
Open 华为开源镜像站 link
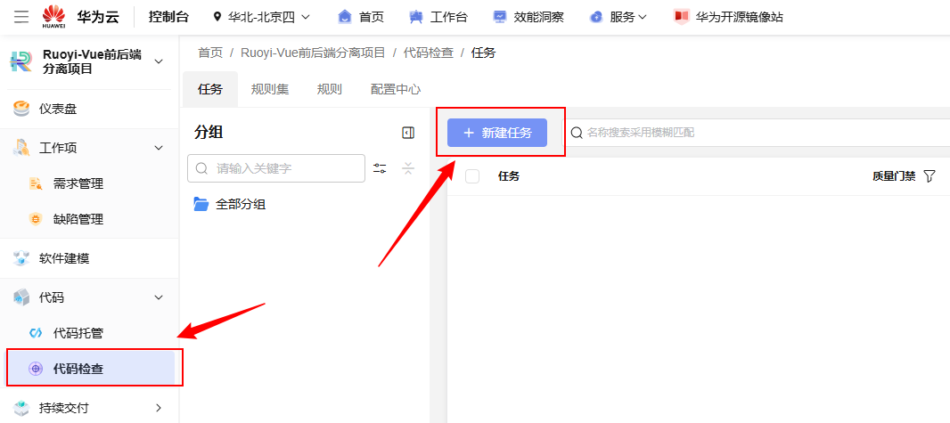tap(739, 17)
